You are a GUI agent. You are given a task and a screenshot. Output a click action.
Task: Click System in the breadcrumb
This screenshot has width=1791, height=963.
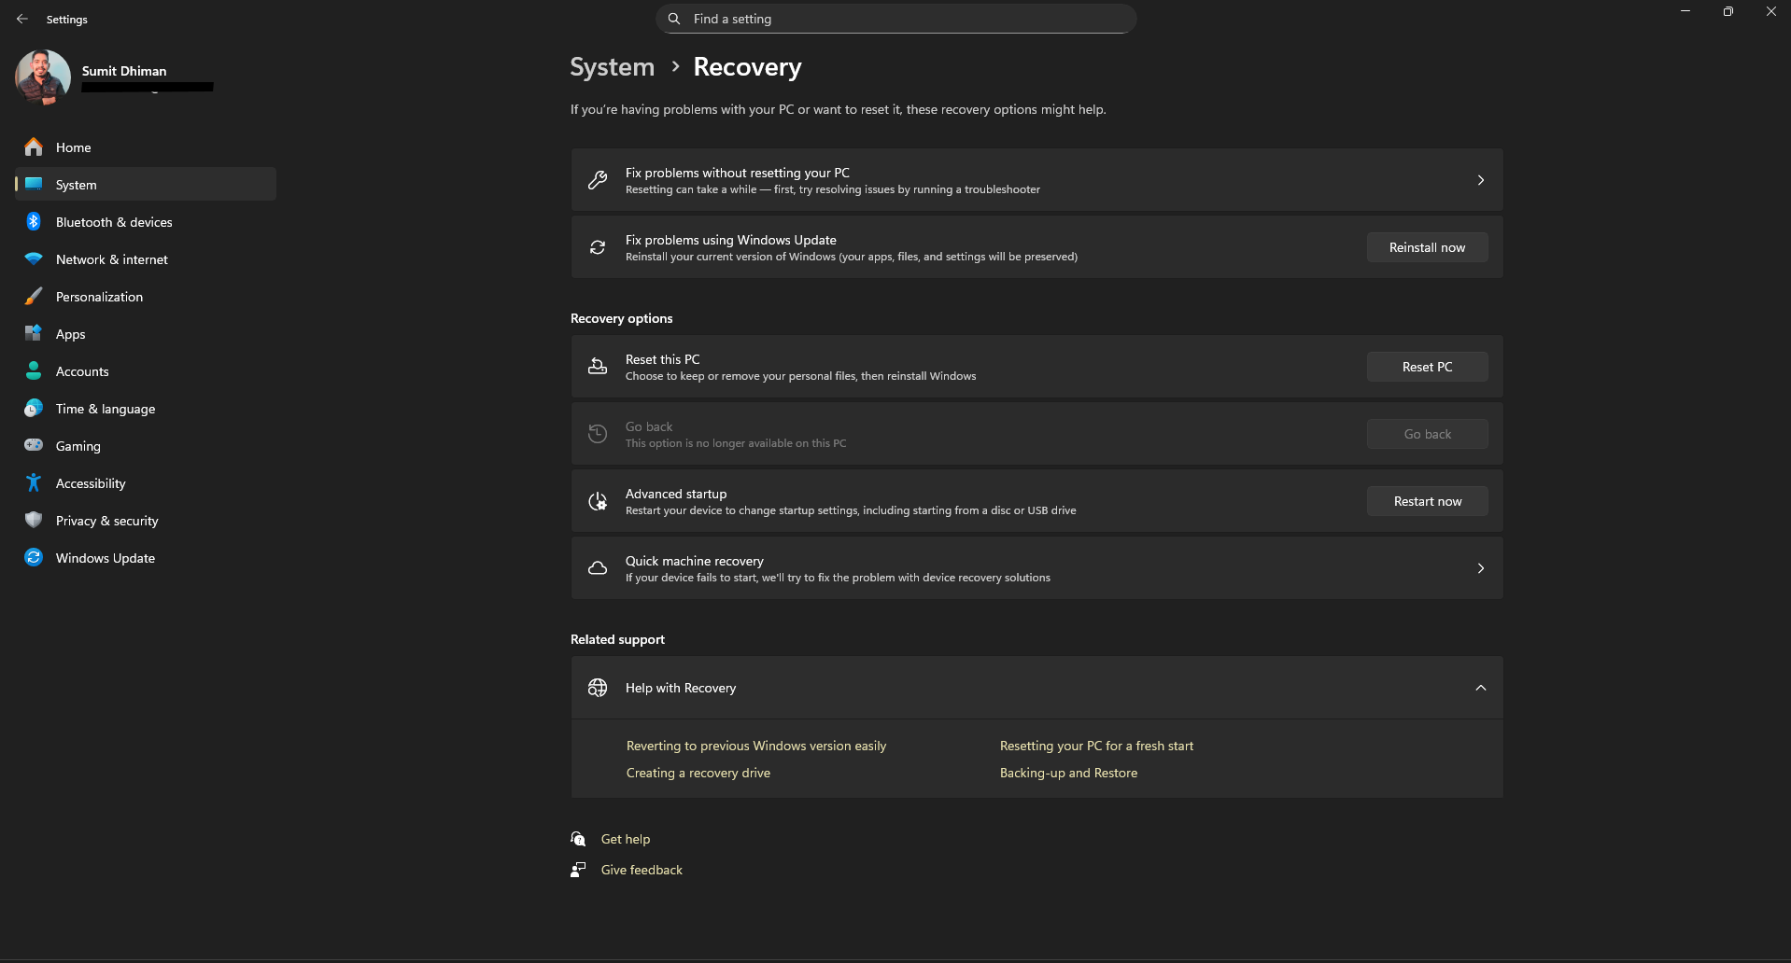[x=613, y=67]
